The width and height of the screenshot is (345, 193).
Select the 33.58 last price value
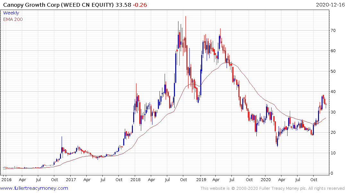tap(123, 5)
